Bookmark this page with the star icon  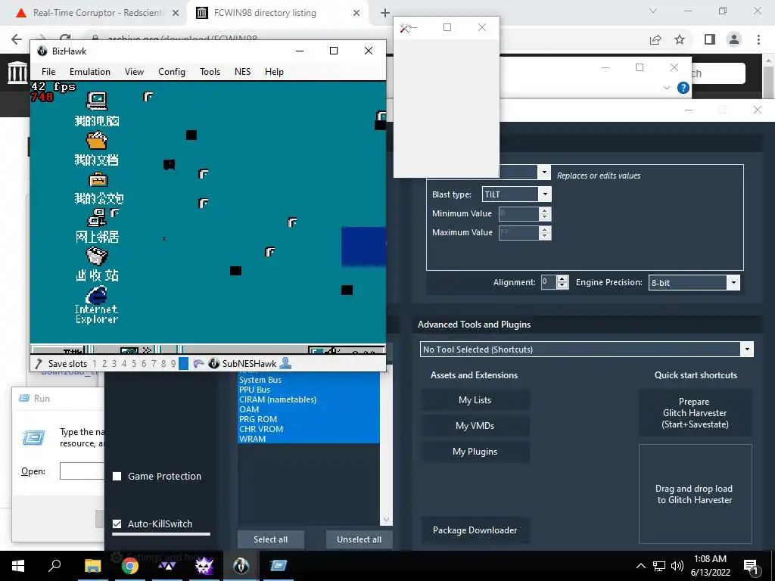coord(680,39)
